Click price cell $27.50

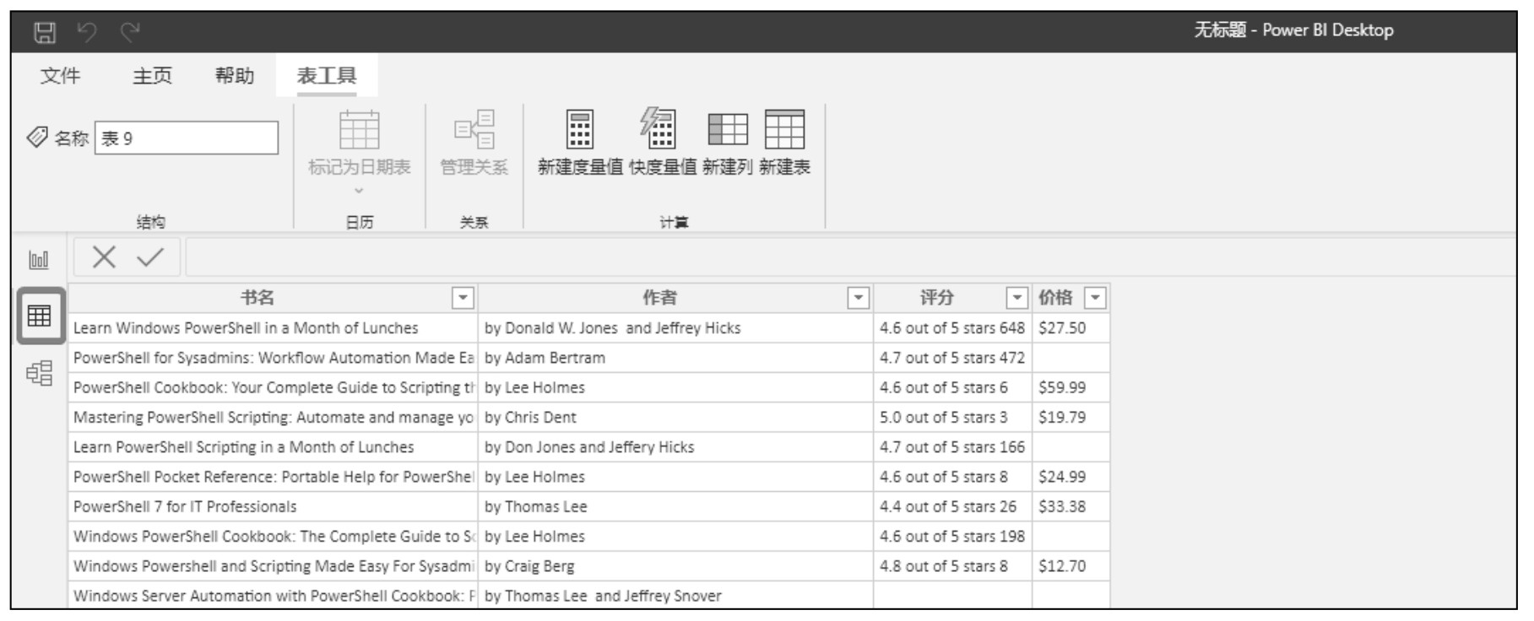coord(1071,328)
